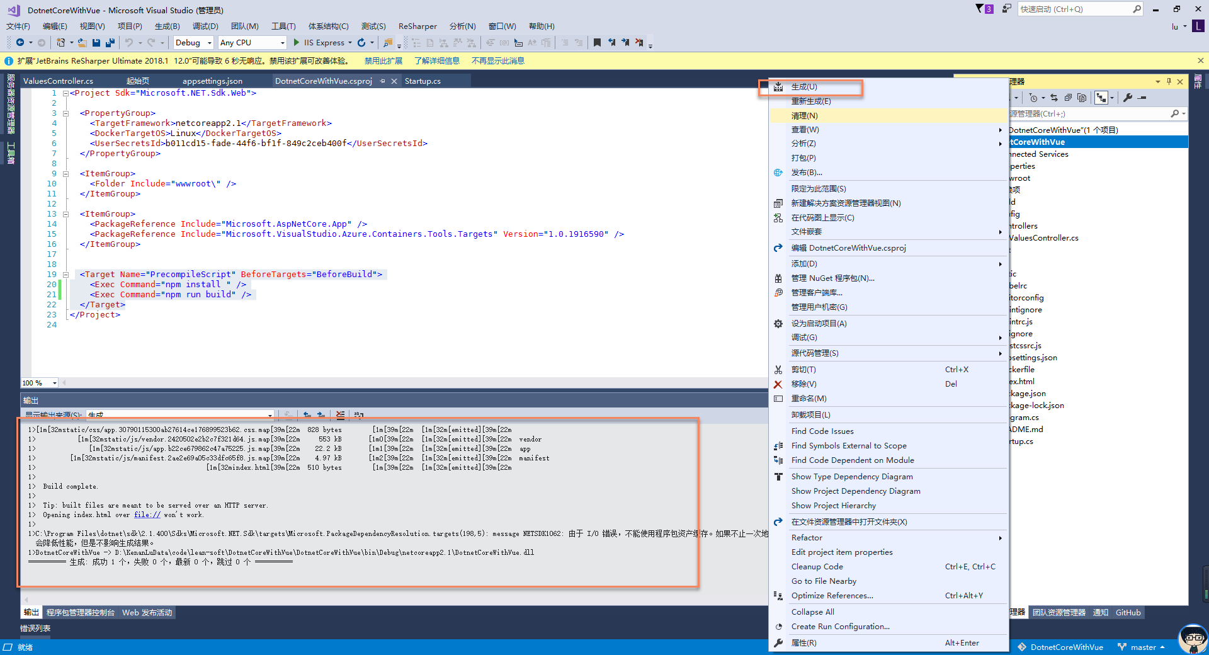Image resolution: width=1209 pixels, height=655 pixels.
Task: Clear all output using the red X icon
Action: (340, 415)
